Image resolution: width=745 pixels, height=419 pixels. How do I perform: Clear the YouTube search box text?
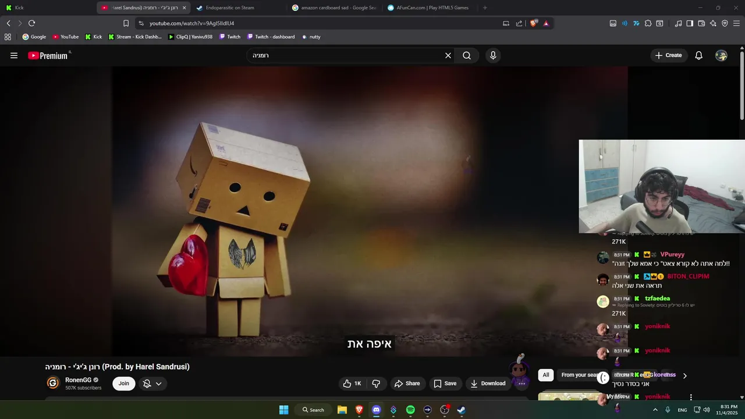click(448, 55)
